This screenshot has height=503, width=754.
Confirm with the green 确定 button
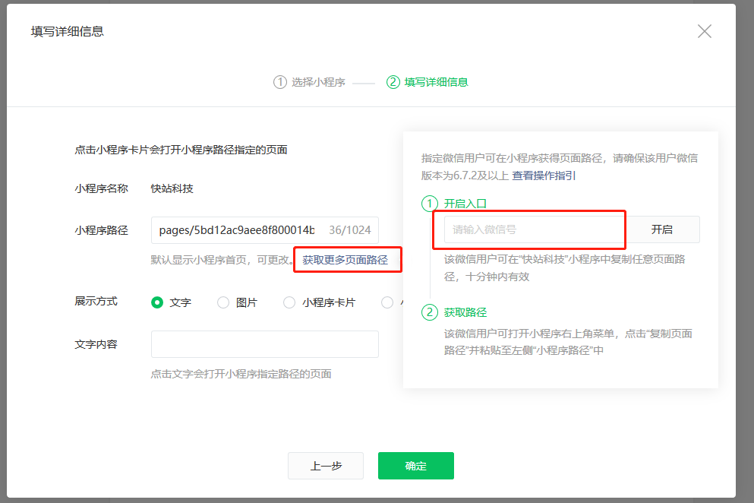415,466
